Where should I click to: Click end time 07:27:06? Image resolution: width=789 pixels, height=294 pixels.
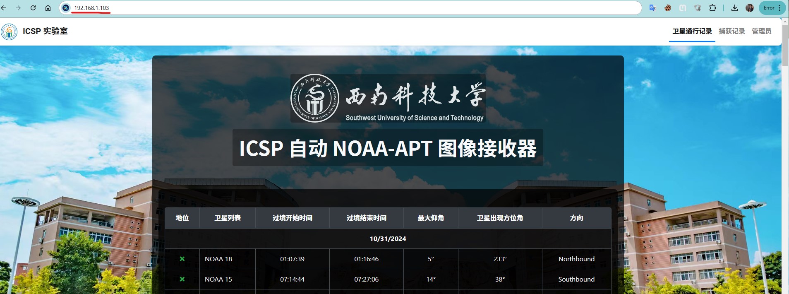point(367,279)
